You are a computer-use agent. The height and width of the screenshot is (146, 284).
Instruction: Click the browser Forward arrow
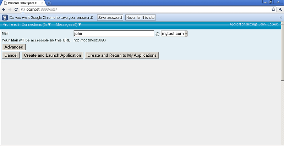[10, 9]
